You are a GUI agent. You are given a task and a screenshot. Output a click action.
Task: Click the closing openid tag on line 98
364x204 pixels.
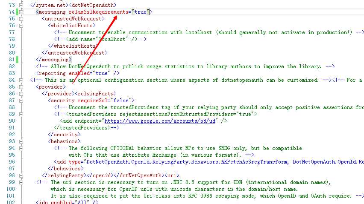pyautogui.click(x=100, y=175)
